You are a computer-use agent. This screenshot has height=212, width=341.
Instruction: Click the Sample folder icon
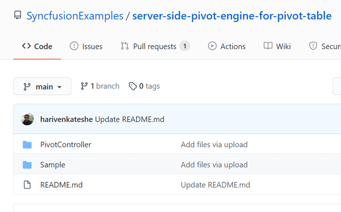pyautogui.click(x=27, y=165)
